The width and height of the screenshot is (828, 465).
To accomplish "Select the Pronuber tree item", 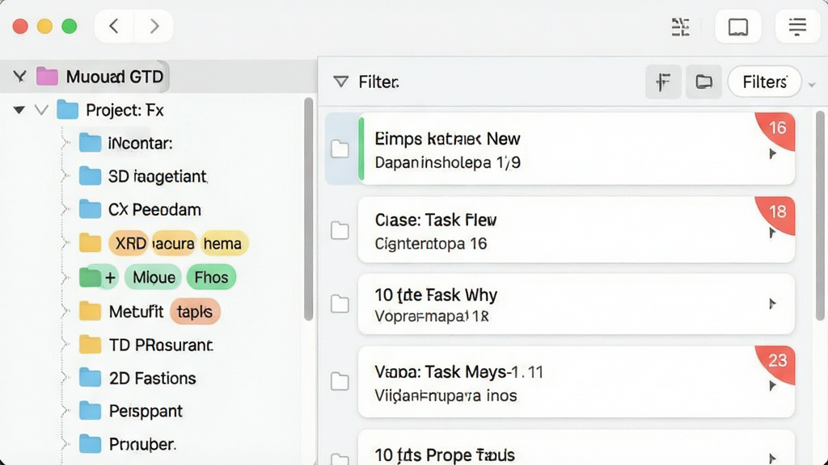I will click(x=142, y=445).
